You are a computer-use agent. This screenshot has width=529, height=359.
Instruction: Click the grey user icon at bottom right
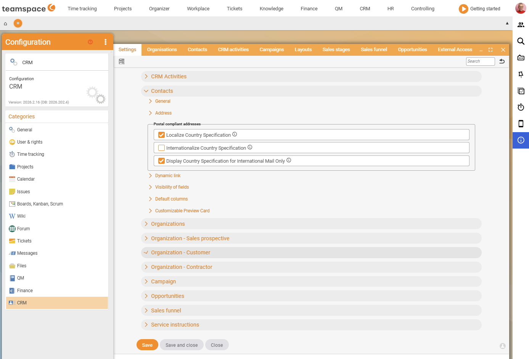click(x=503, y=346)
